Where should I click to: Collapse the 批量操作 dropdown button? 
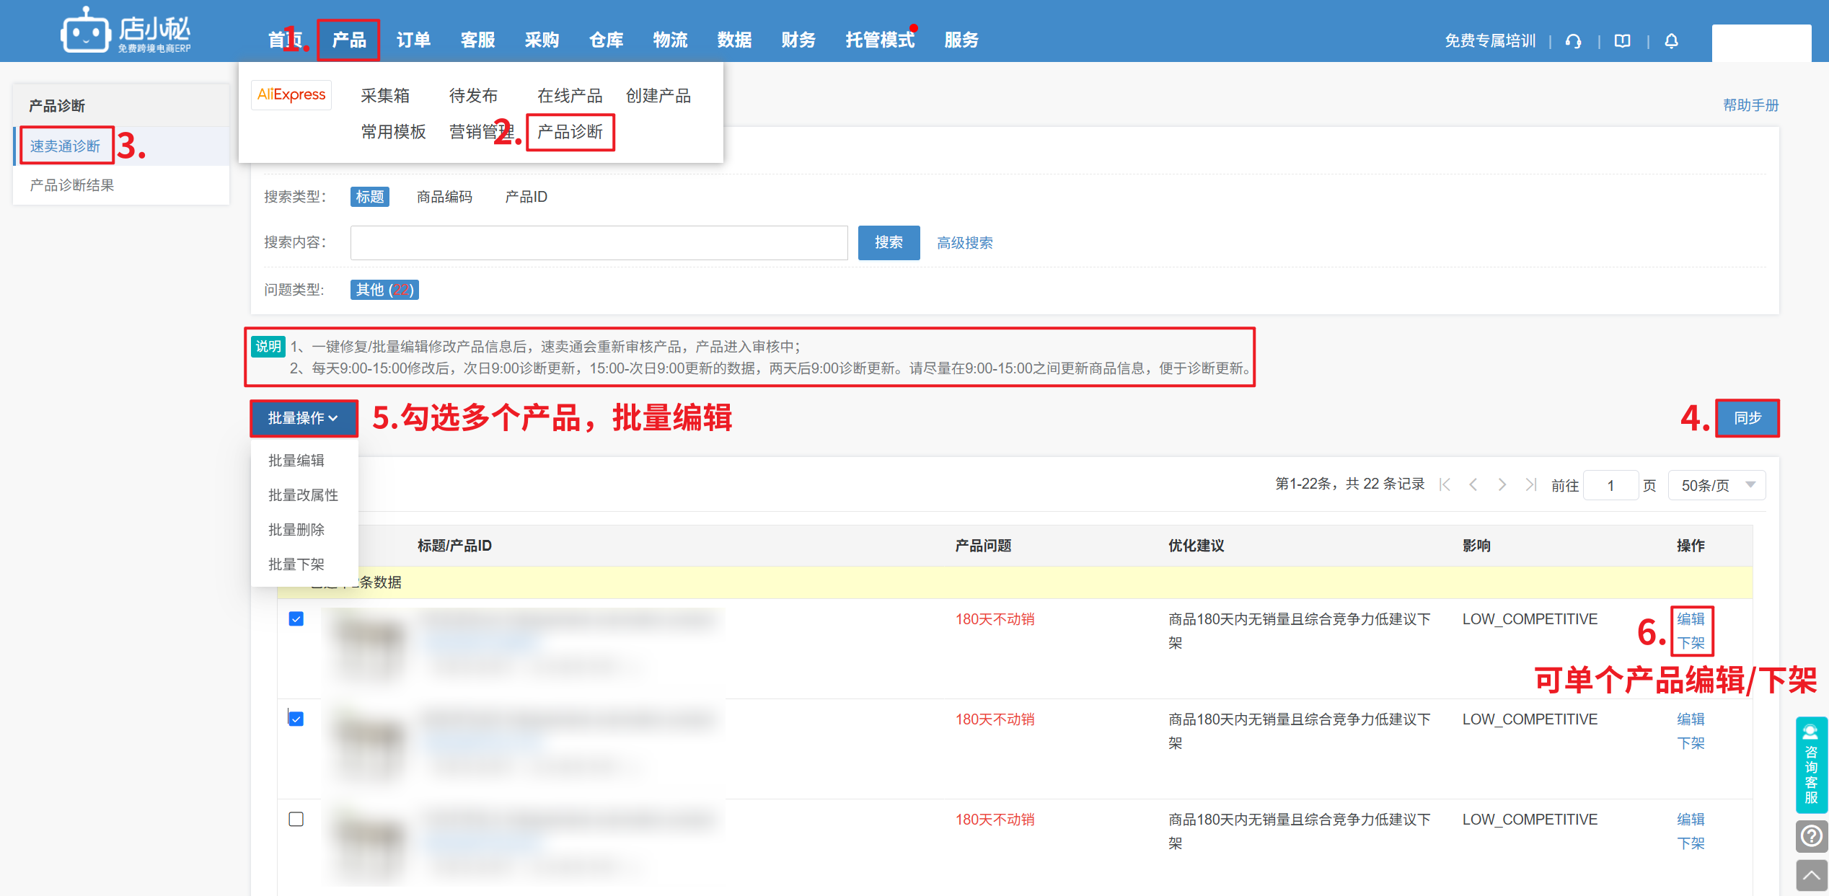point(303,418)
